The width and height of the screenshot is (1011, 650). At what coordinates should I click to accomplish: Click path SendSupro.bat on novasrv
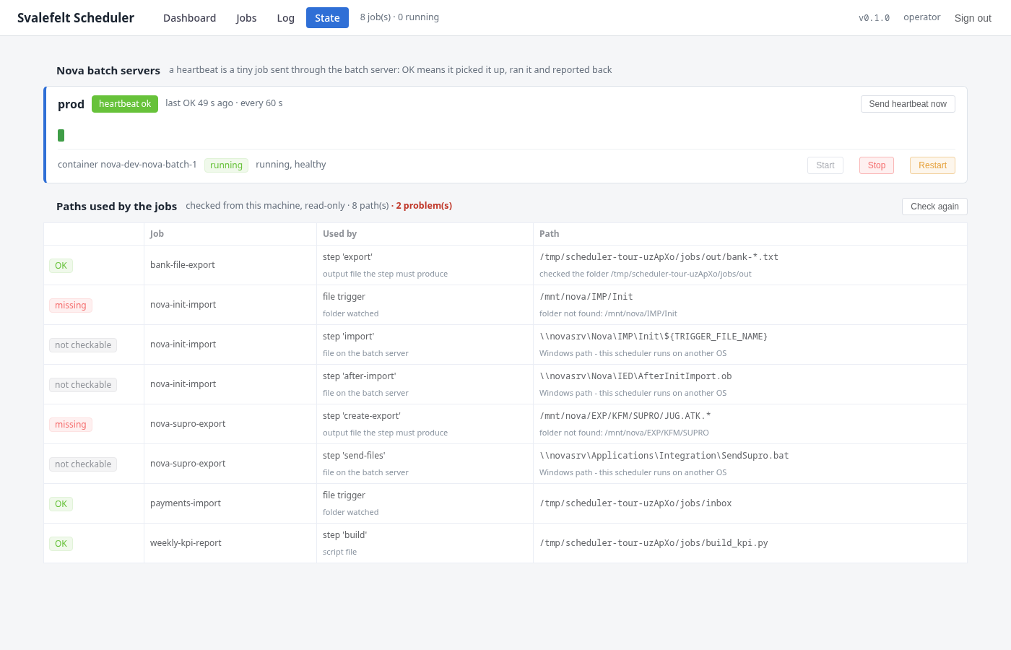click(x=664, y=456)
